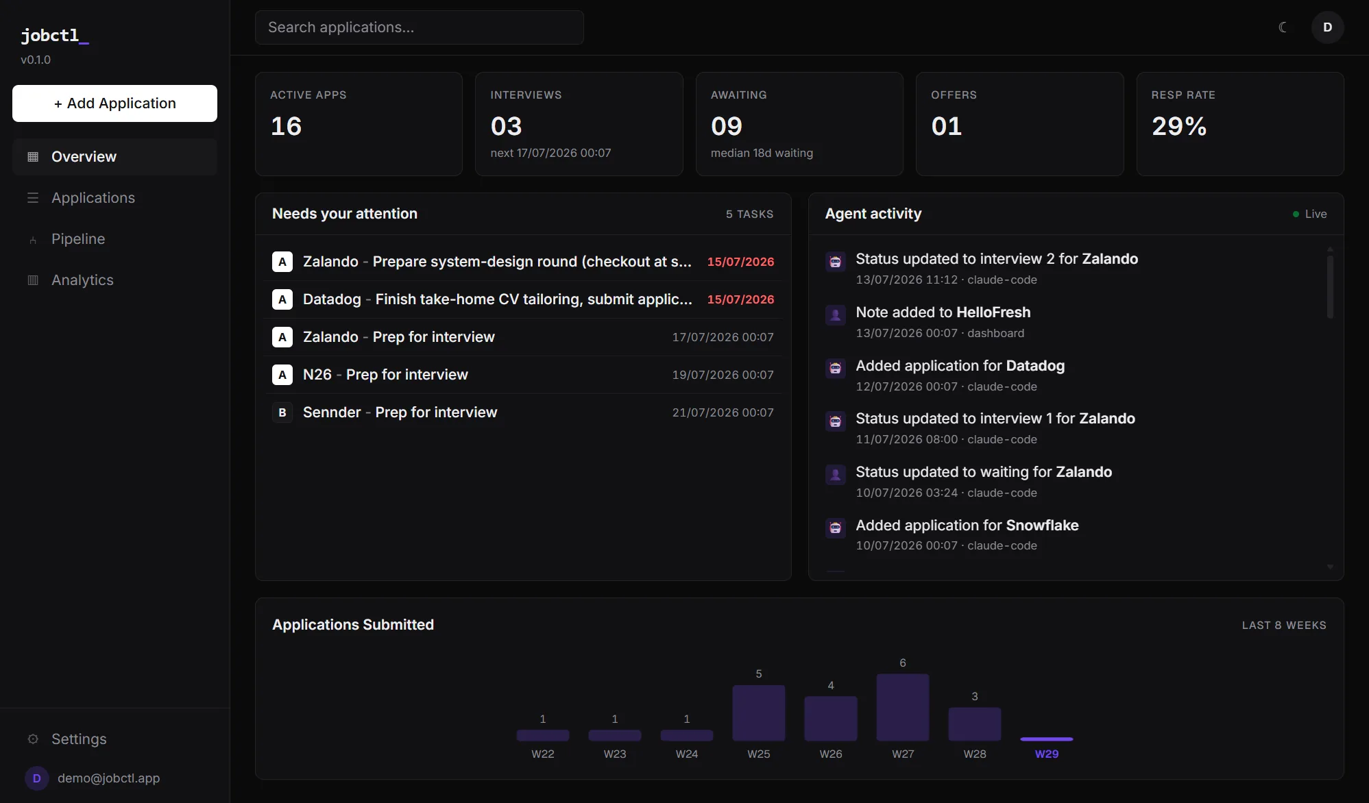Click agent icon beside Added Snowflake activity
This screenshot has height=803, width=1369.
tap(836, 528)
